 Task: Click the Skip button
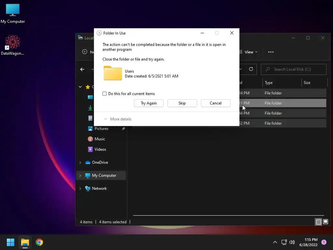(x=182, y=103)
